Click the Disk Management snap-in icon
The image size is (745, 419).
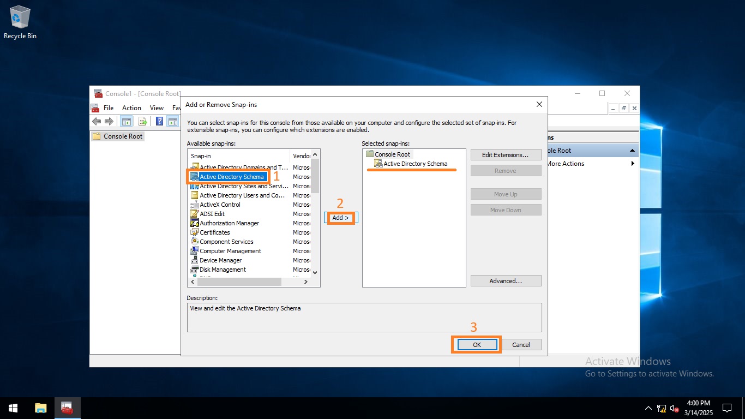coord(195,270)
